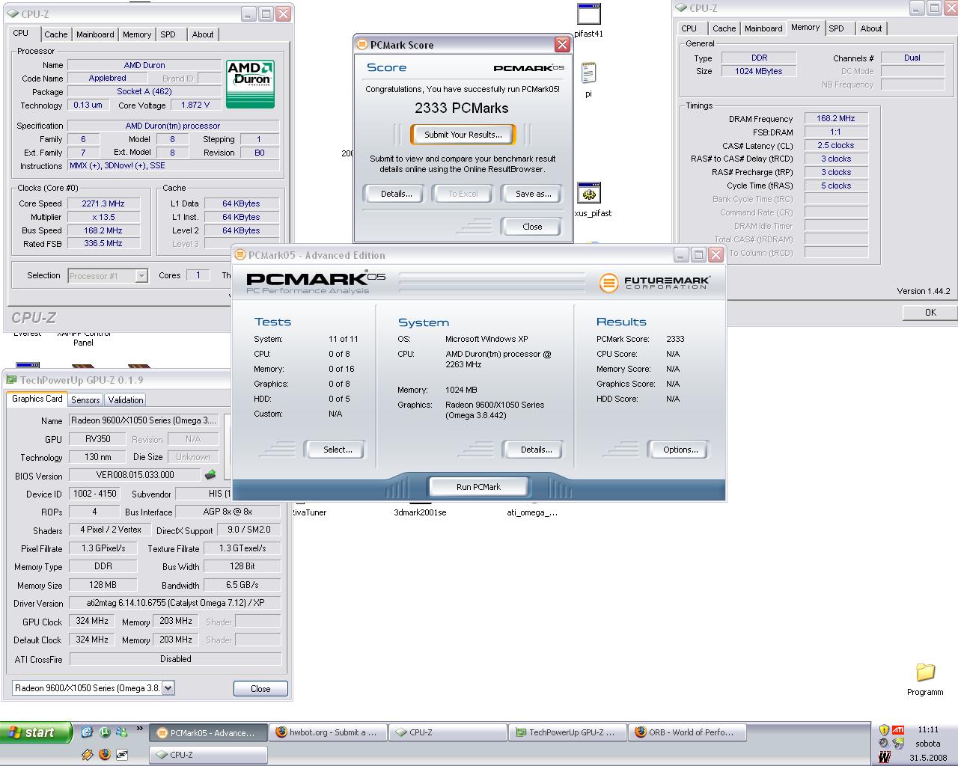Screen dimensions: 958x766
Task: Switch to the Sensors tab in GPU-Z
Action: [85, 400]
